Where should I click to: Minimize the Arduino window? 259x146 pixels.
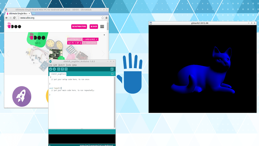pos(108,61)
